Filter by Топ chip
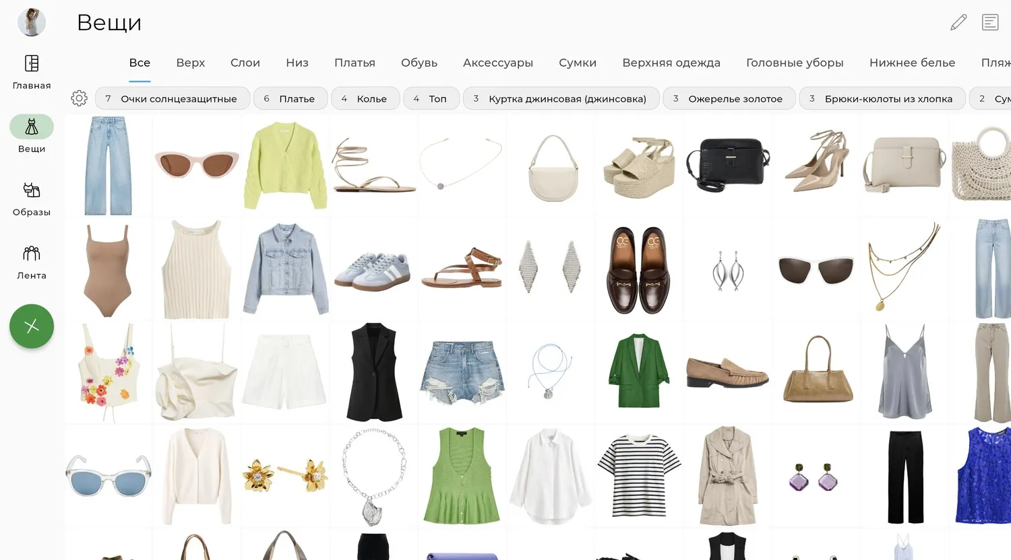 coord(431,98)
